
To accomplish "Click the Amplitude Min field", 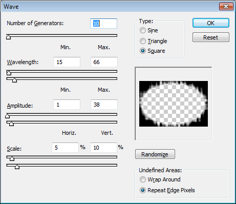I will click(67, 105).
